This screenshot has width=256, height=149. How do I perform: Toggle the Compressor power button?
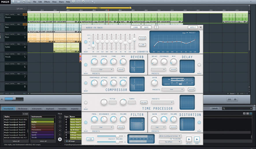pyautogui.click(x=86, y=83)
